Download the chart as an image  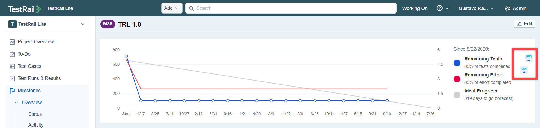pyautogui.click(x=529, y=58)
